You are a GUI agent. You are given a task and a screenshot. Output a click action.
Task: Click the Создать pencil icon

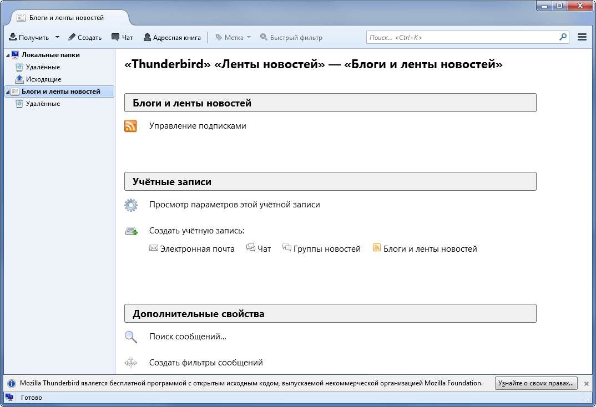[72, 37]
